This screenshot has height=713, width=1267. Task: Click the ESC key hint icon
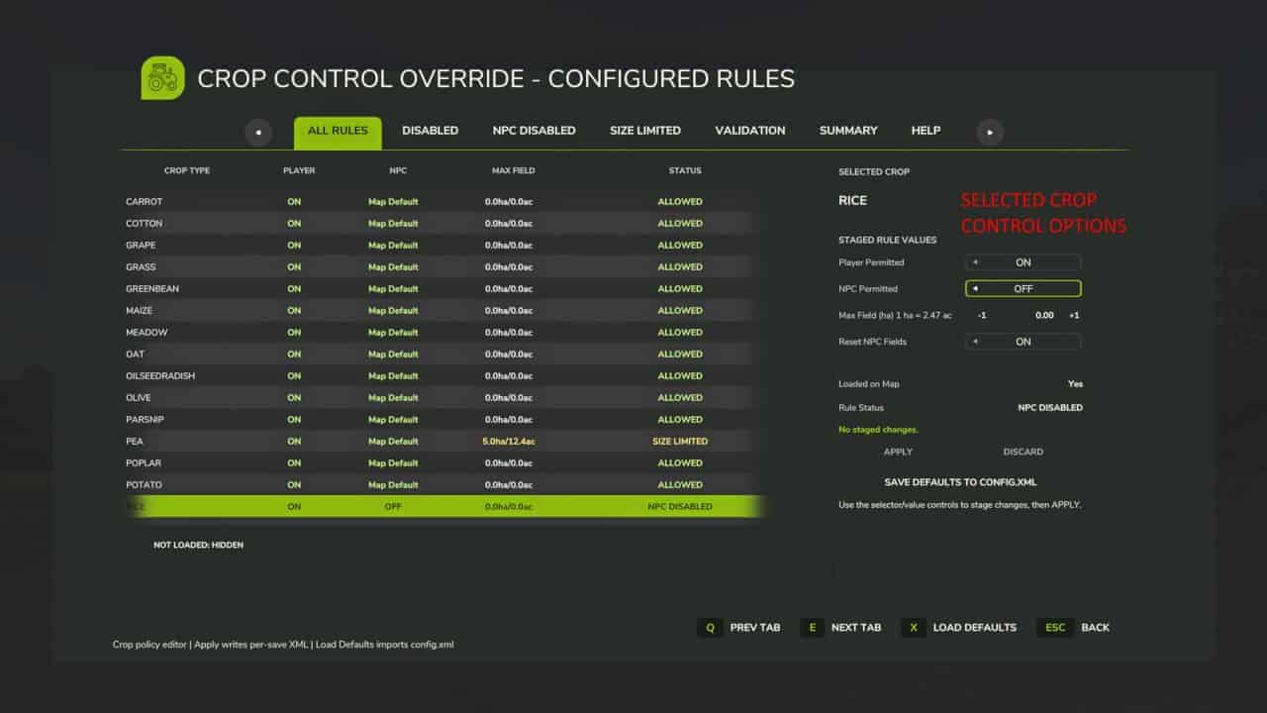pyautogui.click(x=1055, y=628)
